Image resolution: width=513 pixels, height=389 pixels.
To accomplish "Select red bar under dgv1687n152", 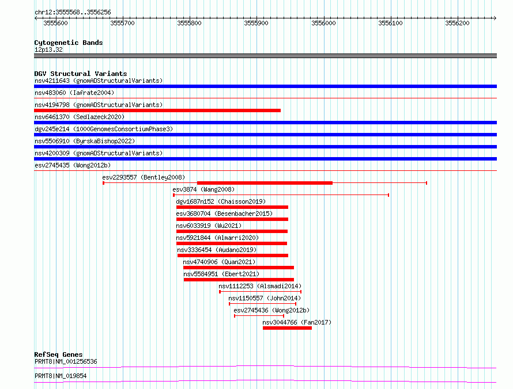I will 232,207.
